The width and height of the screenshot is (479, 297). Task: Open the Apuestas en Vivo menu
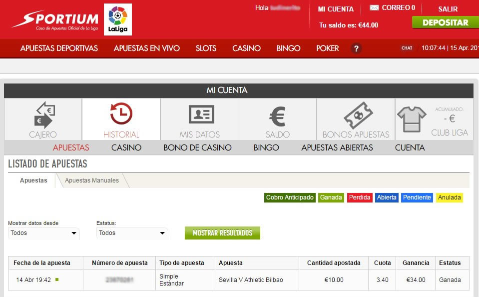click(147, 48)
